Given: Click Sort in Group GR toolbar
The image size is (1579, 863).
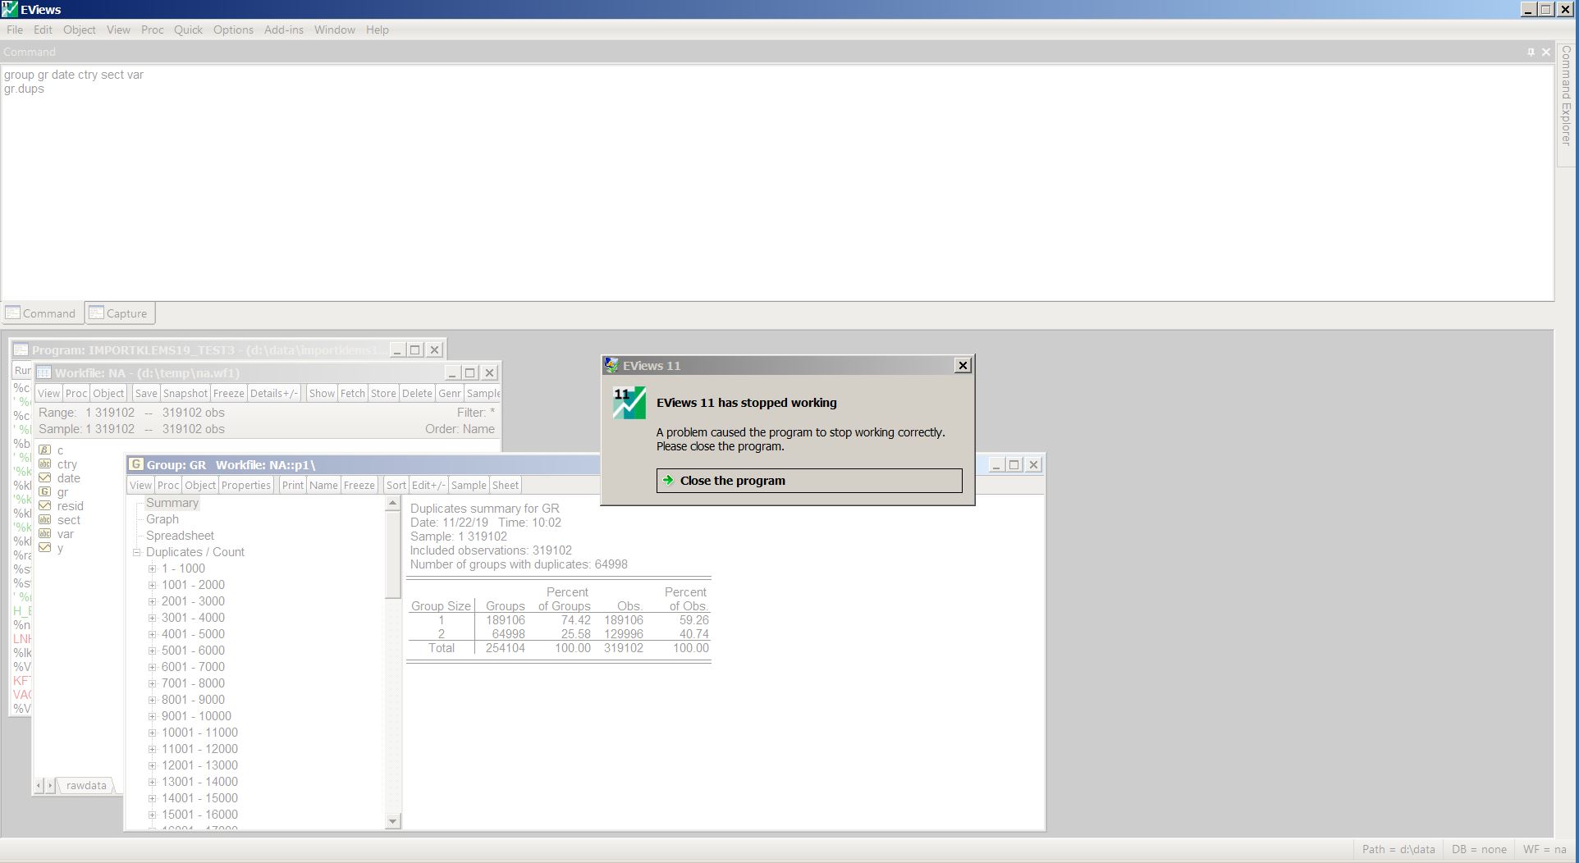Looking at the screenshot, I should pos(396,485).
